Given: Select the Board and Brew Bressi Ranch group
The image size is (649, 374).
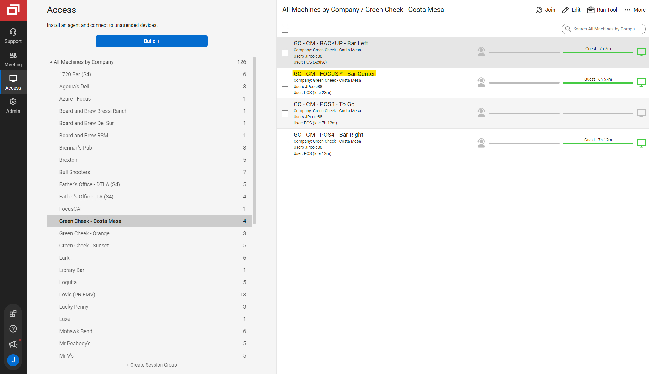Looking at the screenshot, I should (x=149, y=111).
